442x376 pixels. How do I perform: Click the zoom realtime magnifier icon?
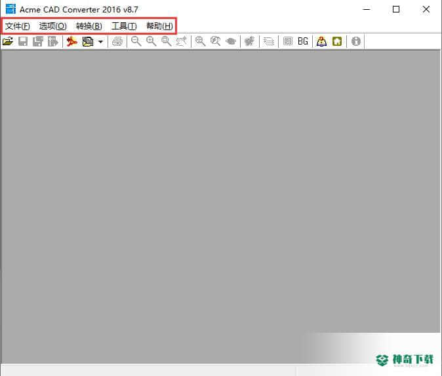click(x=215, y=41)
